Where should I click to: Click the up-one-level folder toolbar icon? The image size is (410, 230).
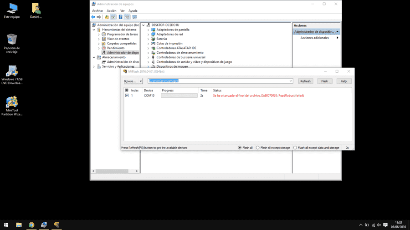click(x=107, y=17)
